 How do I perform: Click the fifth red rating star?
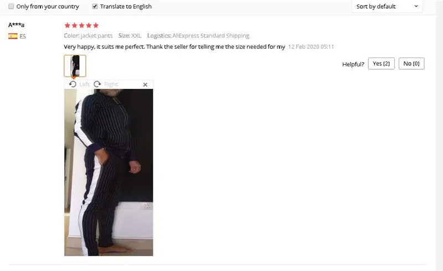point(96,25)
